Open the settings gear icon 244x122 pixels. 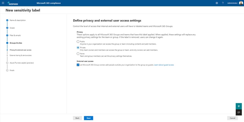point(217,3)
